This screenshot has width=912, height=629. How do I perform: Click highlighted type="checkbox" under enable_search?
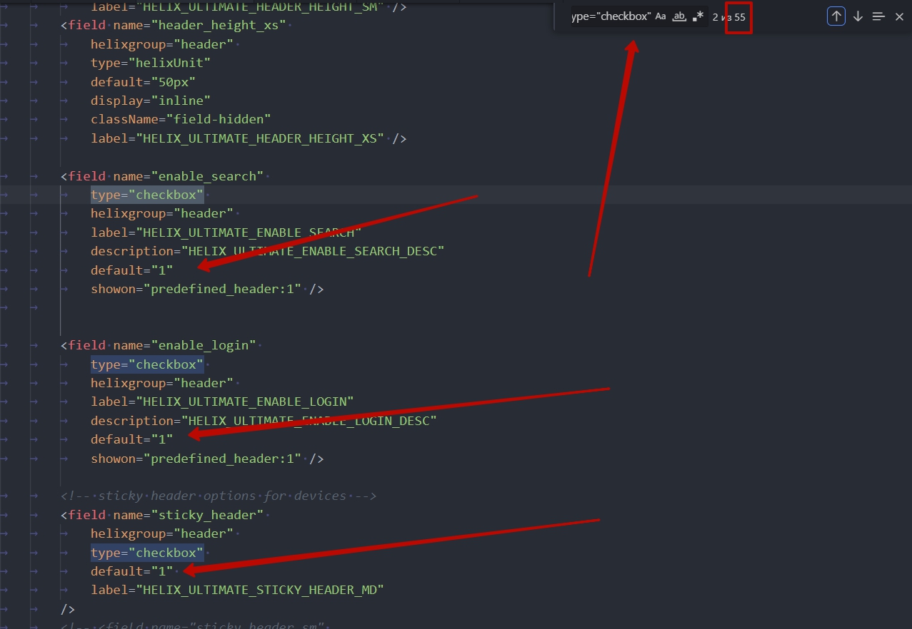(147, 195)
